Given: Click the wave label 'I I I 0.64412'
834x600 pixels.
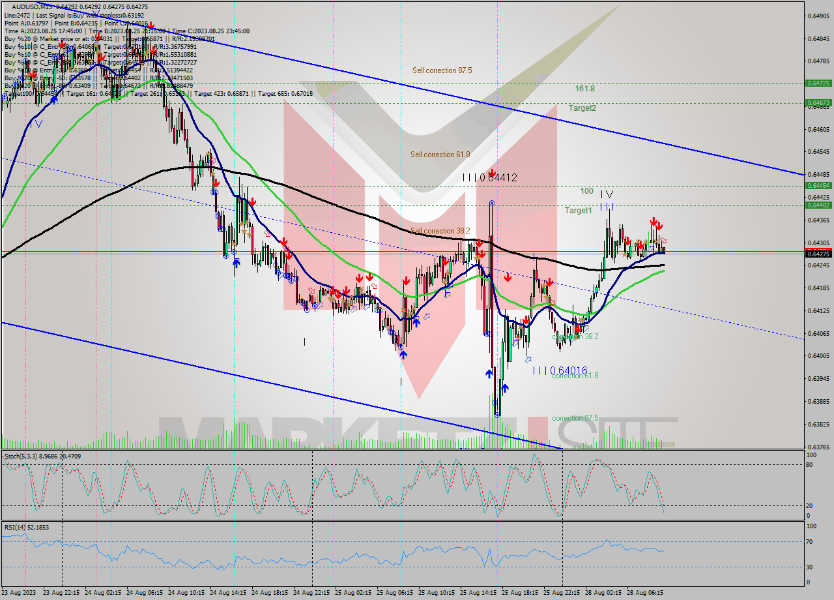Looking at the screenshot, I should pos(489,177).
